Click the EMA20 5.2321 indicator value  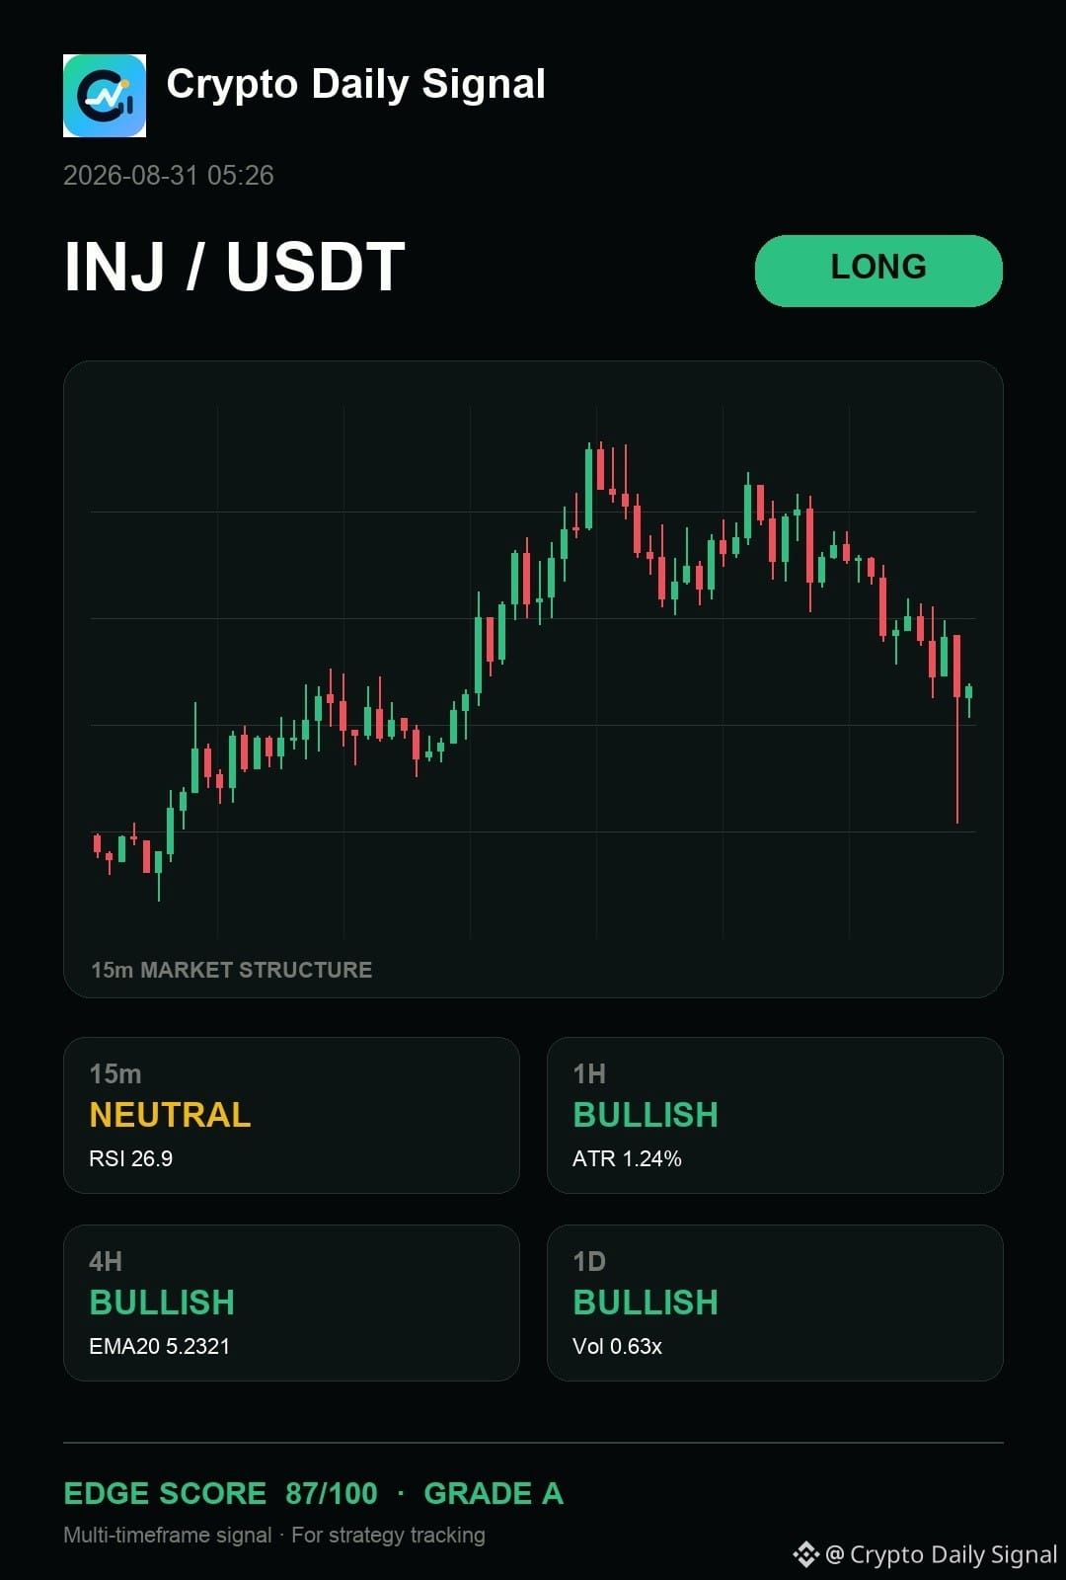(160, 1346)
